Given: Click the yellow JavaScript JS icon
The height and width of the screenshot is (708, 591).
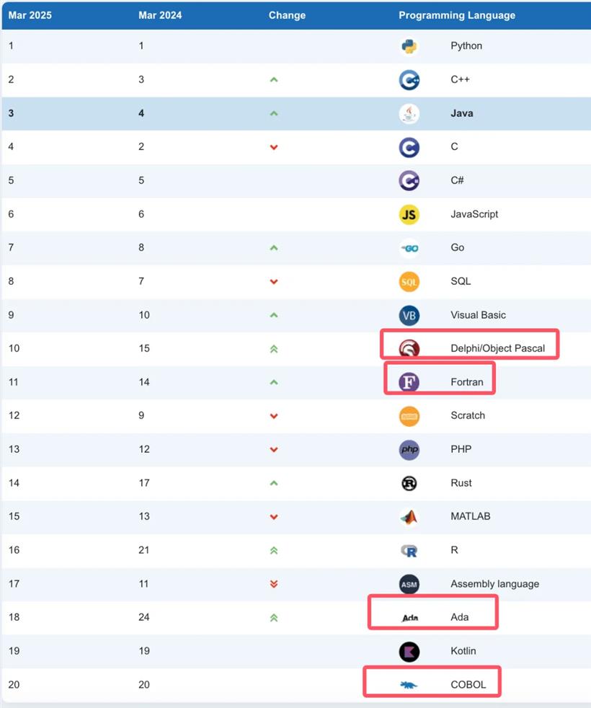Looking at the screenshot, I should click(x=409, y=214).
